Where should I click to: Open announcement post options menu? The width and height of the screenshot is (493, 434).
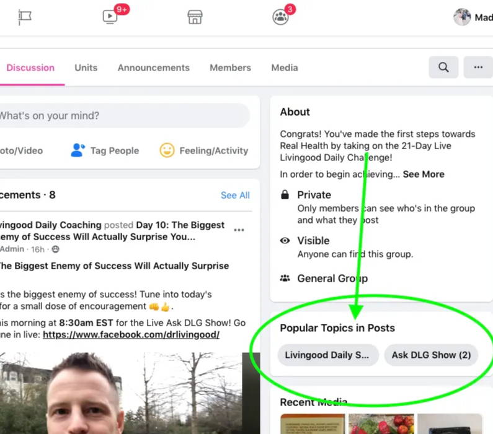[x=239, y=230]
